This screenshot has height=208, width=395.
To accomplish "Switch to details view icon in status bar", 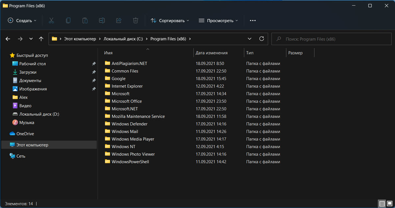I will pos(382,204).
